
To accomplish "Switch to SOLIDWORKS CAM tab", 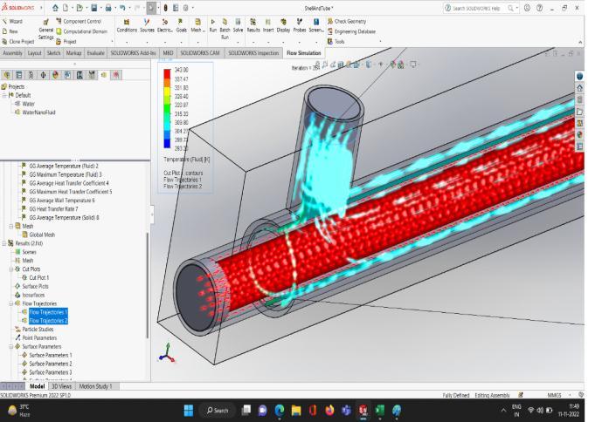I will coord(199,53).
